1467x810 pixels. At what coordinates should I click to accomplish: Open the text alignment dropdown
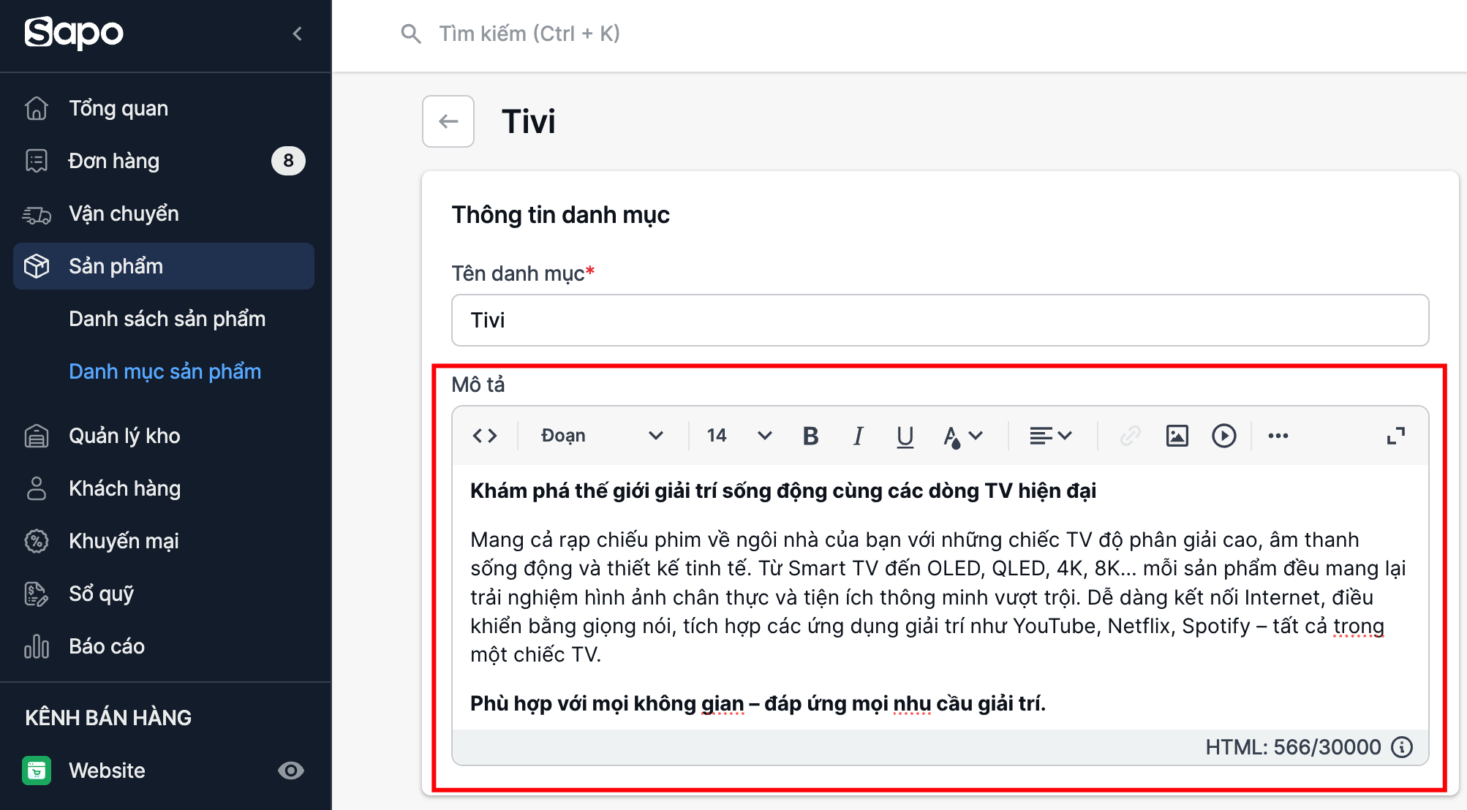[1050, 436]
